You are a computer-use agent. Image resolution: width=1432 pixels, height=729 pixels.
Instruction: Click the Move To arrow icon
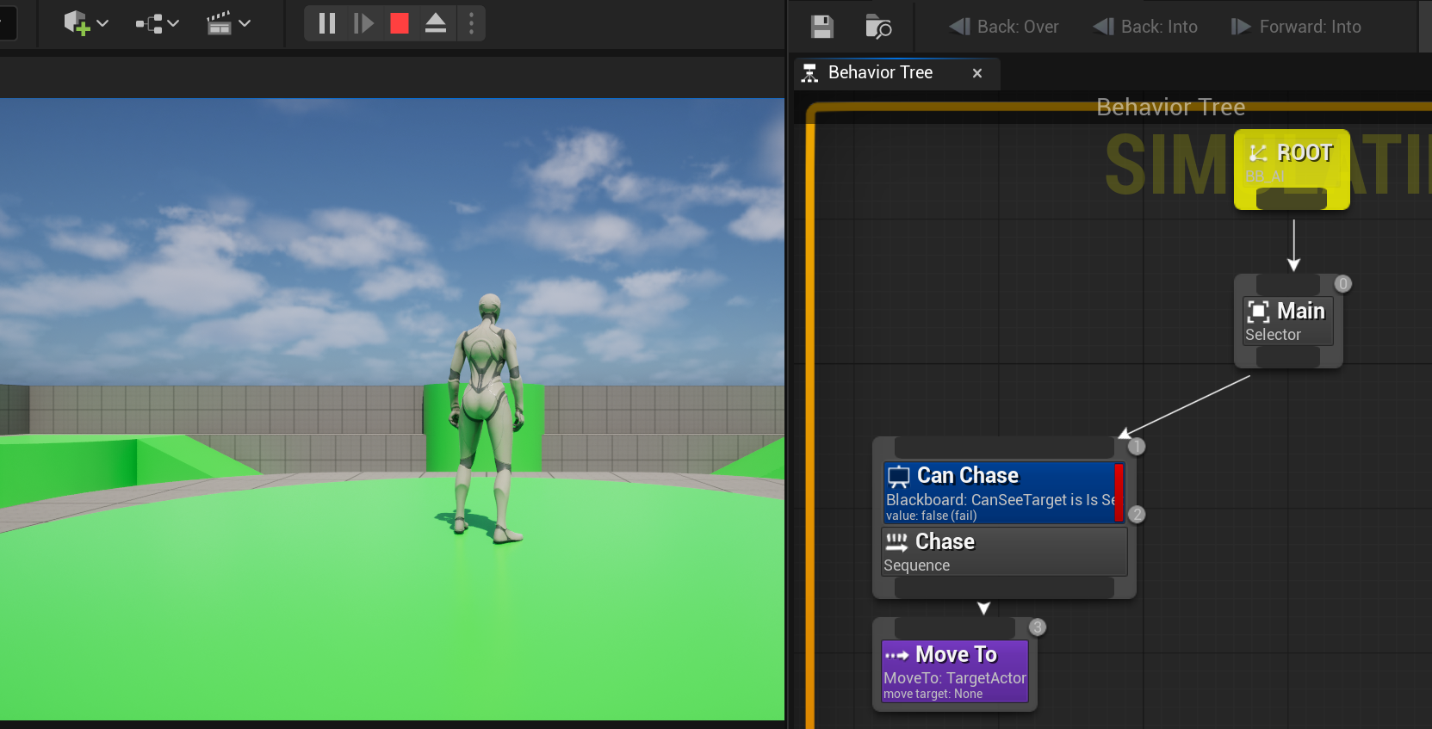(x=897, y=656)
